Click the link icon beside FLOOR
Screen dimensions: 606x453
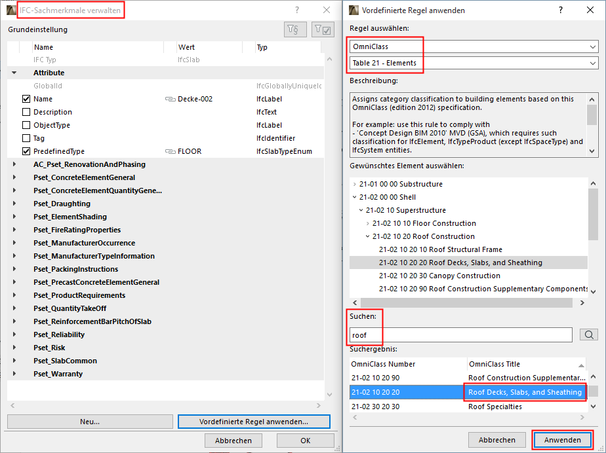(x=171, y=152)
